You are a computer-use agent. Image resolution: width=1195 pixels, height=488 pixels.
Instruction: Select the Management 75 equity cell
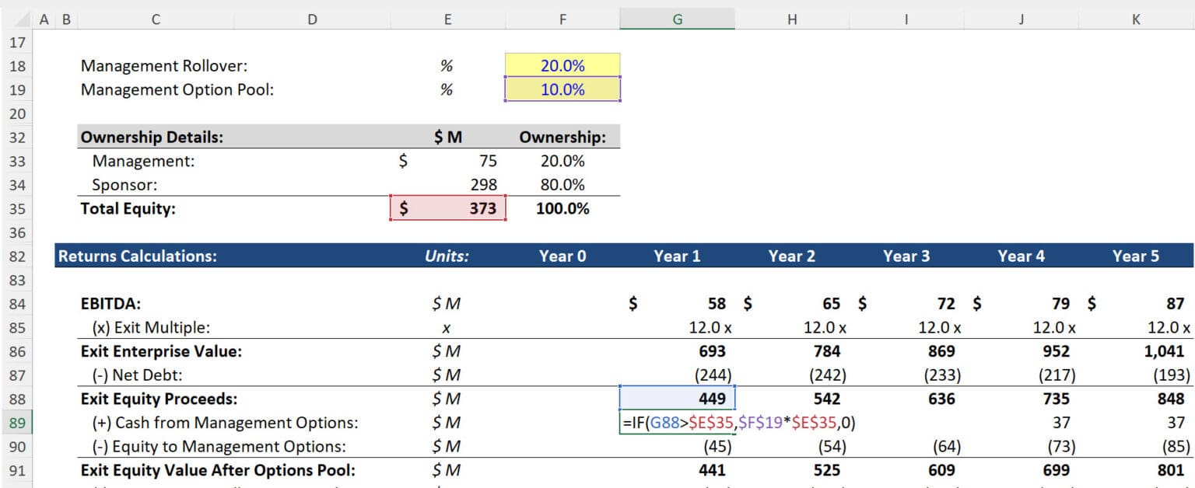tap(448, 161)
